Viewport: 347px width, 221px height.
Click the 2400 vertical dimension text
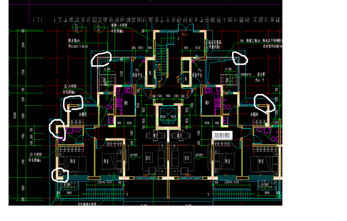121,74
